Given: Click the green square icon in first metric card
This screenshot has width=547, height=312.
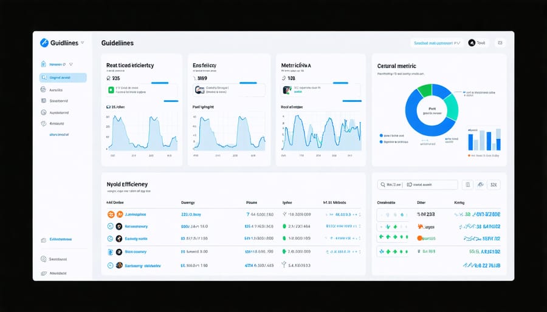Looking at the screenshot, I should point(111,90).
